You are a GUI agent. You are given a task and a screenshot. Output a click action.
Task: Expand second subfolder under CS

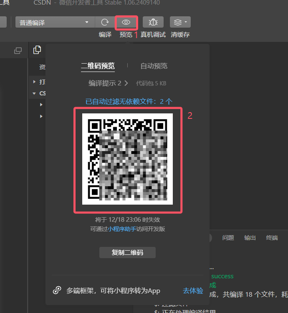[x=41, y=116]
